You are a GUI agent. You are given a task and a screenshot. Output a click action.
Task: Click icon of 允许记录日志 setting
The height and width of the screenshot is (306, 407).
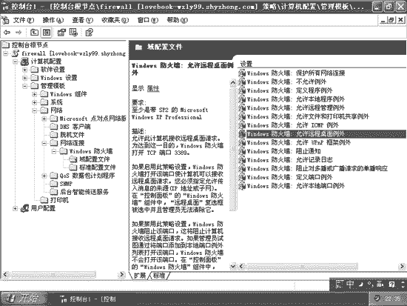point(242,160)
